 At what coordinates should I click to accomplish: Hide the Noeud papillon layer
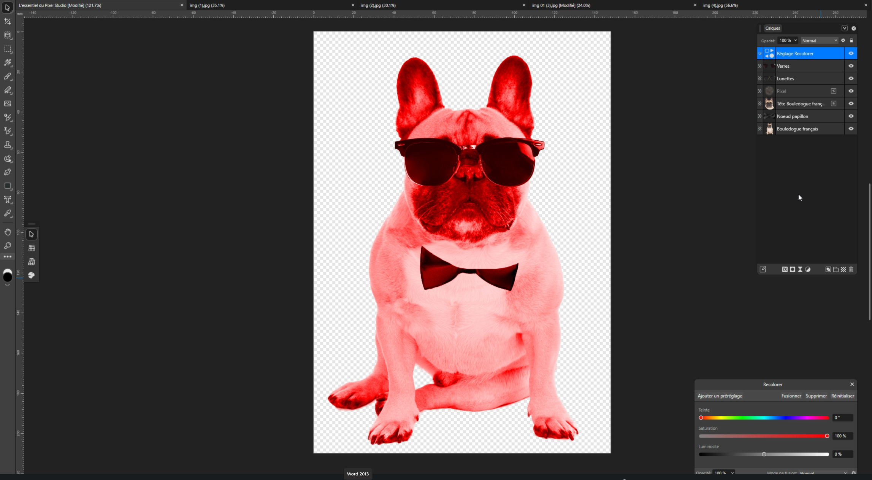pyautogui.click(x=851, y=116)
